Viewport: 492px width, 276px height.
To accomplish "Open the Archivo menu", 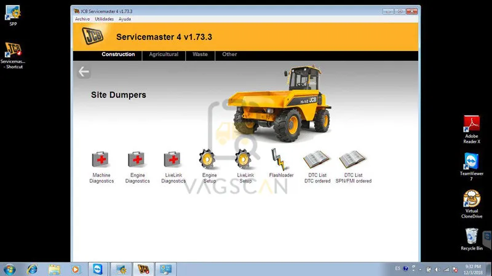I will point(82,19).
